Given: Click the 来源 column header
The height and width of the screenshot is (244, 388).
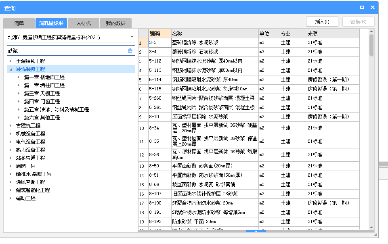Looking at the screenshot, I should (333, 33).
